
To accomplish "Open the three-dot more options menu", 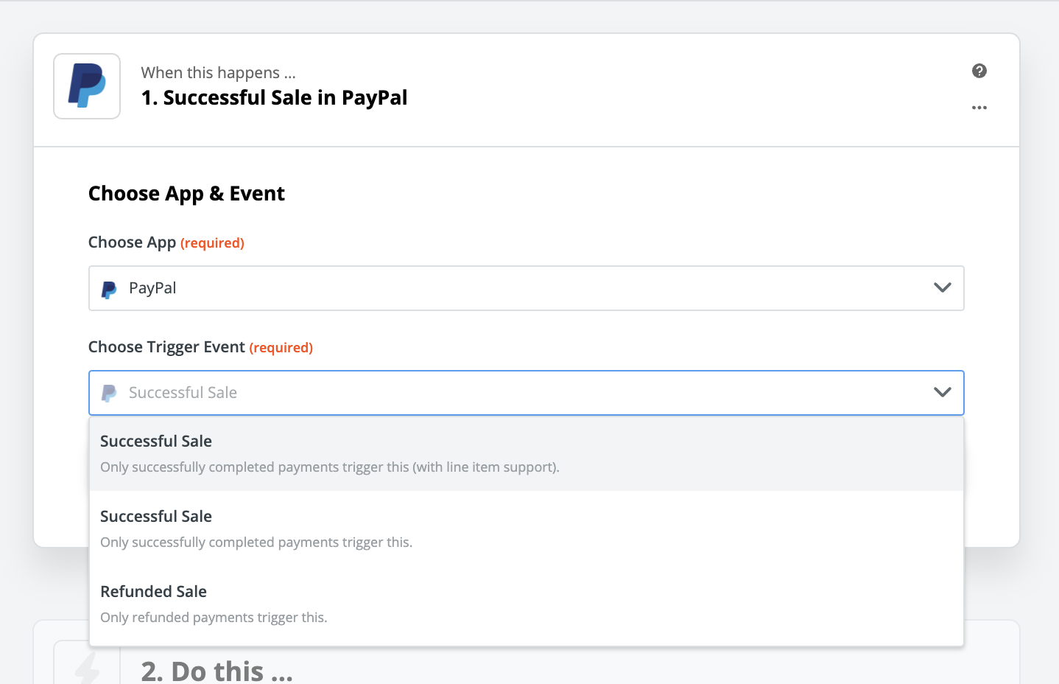I will [979, 108].
